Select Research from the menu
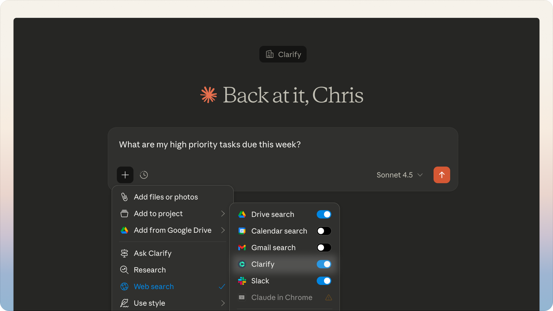 (150, 270)
